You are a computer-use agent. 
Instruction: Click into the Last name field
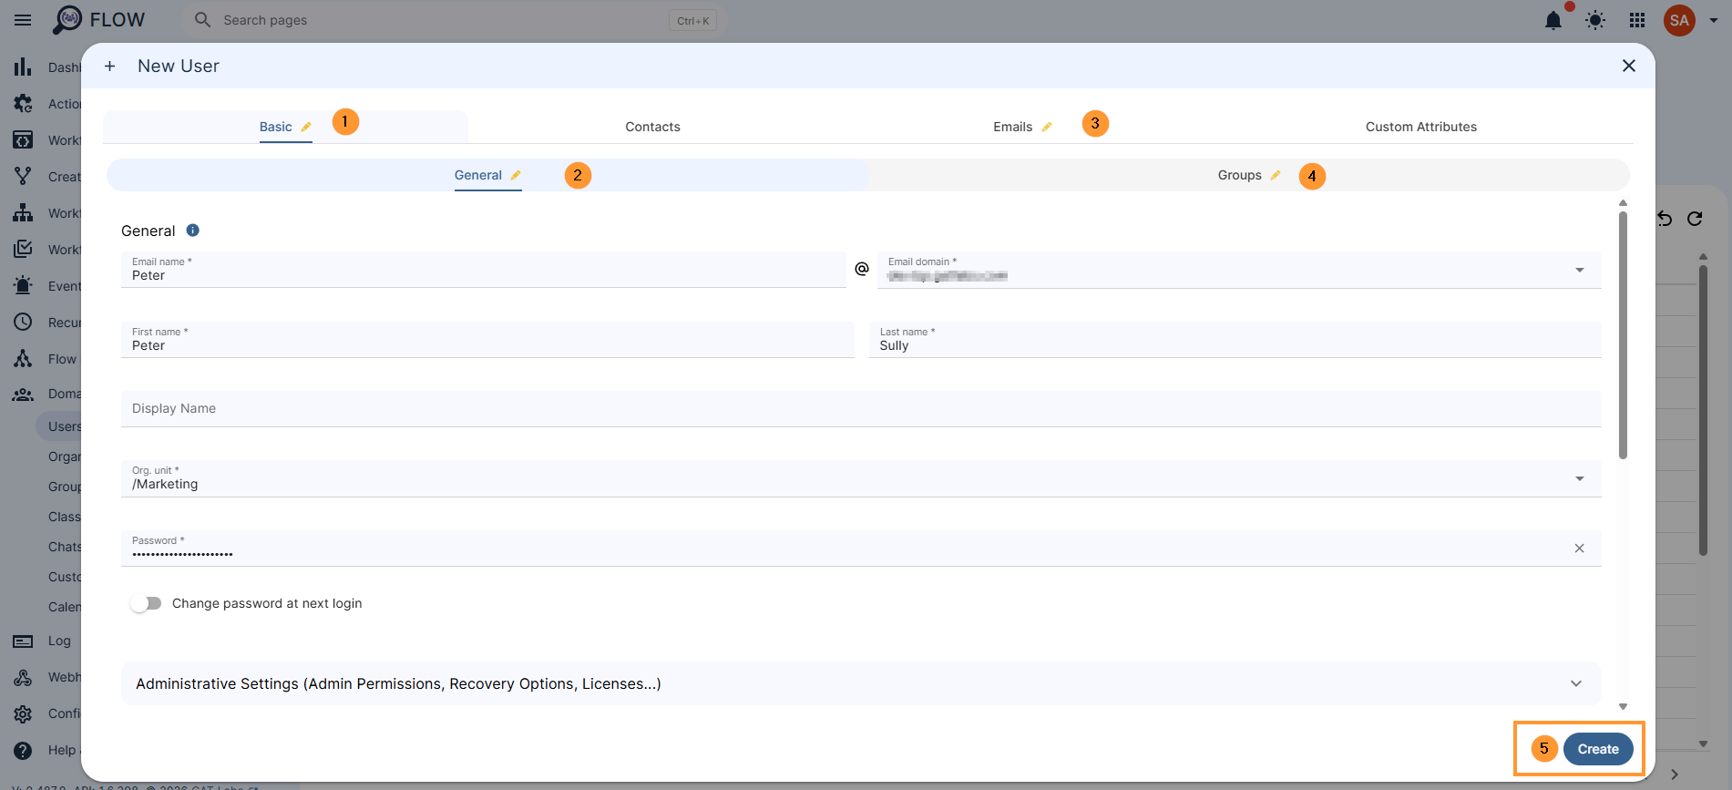(1235, 340)
